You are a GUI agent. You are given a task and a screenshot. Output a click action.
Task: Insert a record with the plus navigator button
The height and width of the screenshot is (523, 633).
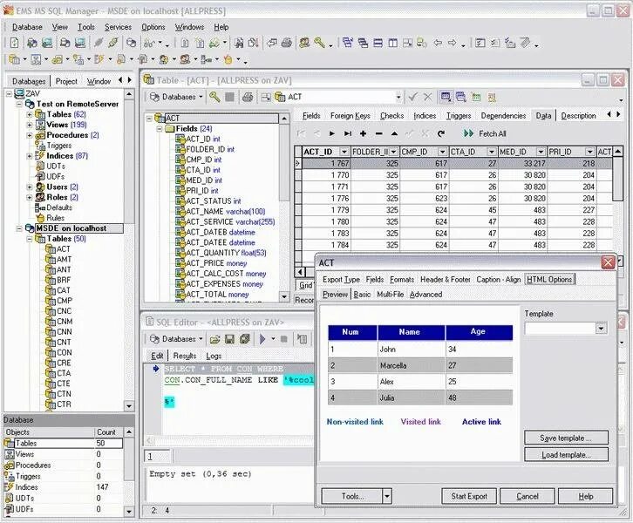[363, 133]
